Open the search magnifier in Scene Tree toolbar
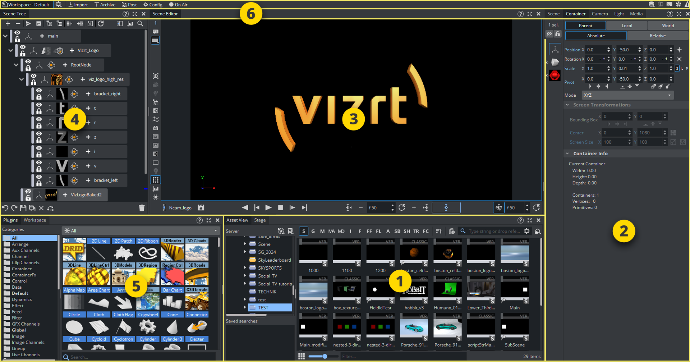This screenshot has height=362, width=690. 140,24
